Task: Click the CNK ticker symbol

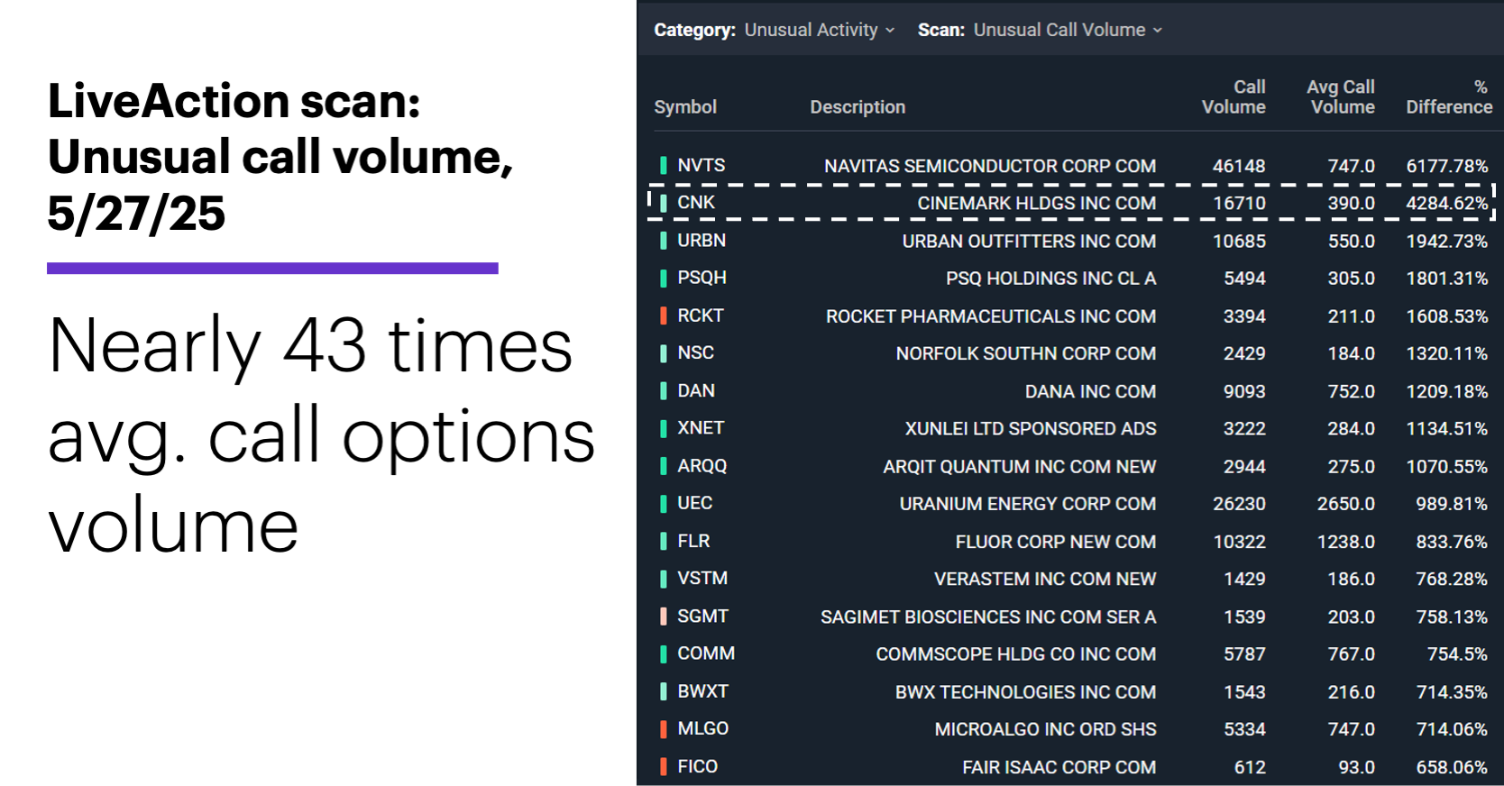Action: coord(696,203)
